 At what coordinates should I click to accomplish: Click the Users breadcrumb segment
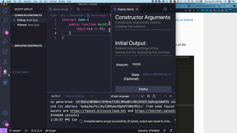click(x=53, y=16)
